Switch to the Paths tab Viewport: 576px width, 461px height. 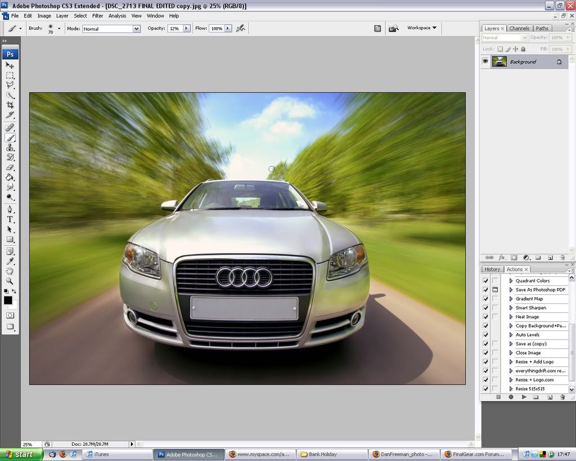[x=542, y=28]
